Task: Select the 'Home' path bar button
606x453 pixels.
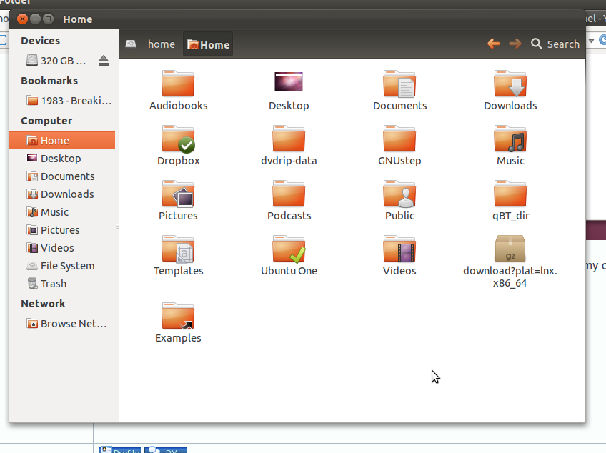Action: point(208,44)
